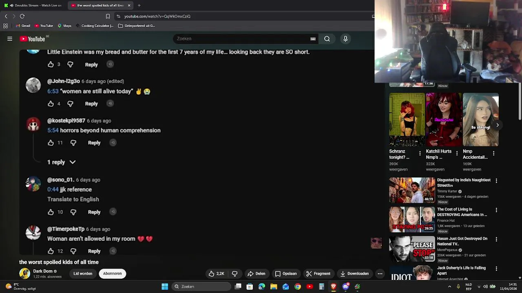Image resolution: width=522 pixels, height=293 pixels.
Task: Like the video with 2,2K likes
Action: click(x=217, y=273)
